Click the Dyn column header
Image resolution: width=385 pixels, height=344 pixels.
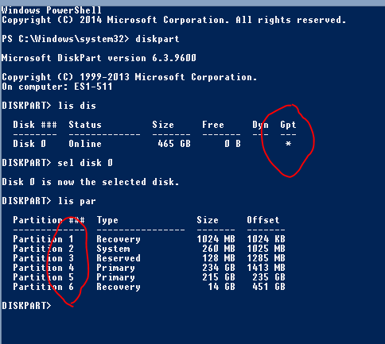(x=260, y=125)
